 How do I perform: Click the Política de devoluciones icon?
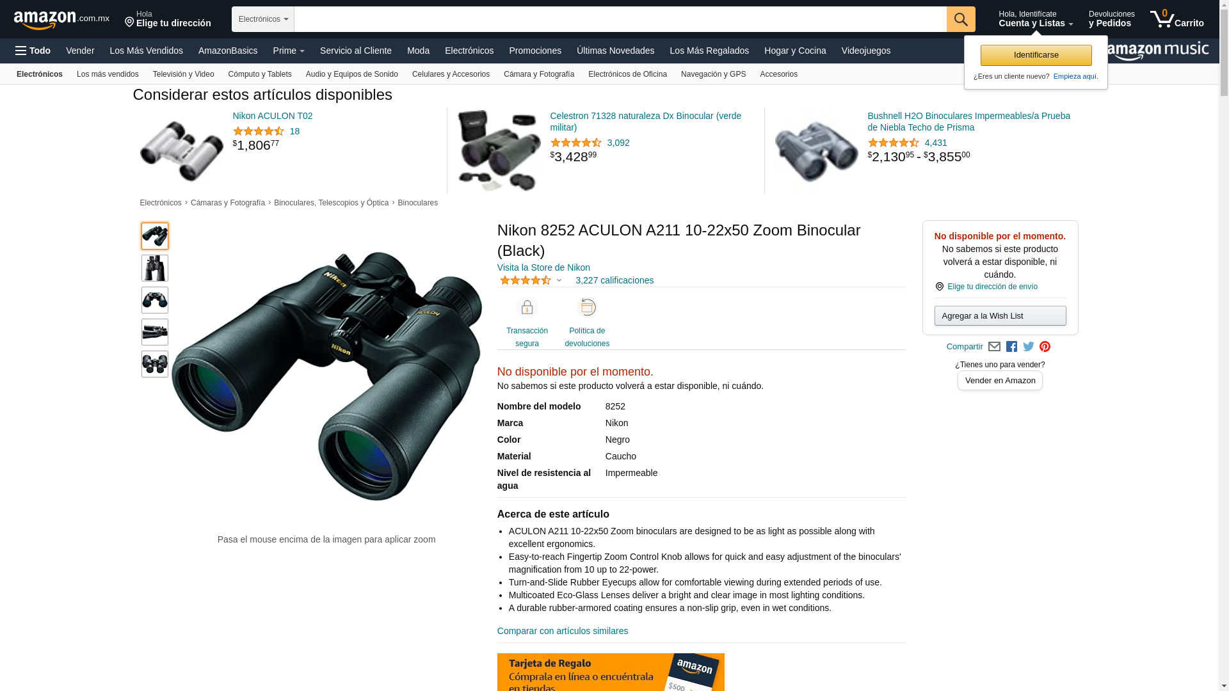pos(587,307)
